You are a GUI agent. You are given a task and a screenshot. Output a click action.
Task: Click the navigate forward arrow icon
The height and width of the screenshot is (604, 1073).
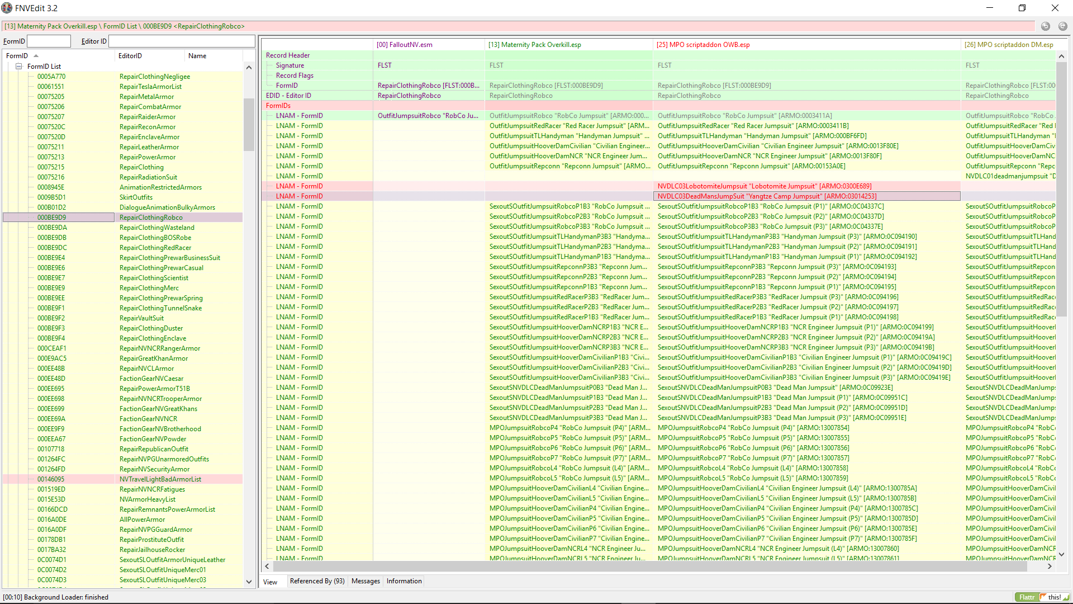coord(1062,26)
